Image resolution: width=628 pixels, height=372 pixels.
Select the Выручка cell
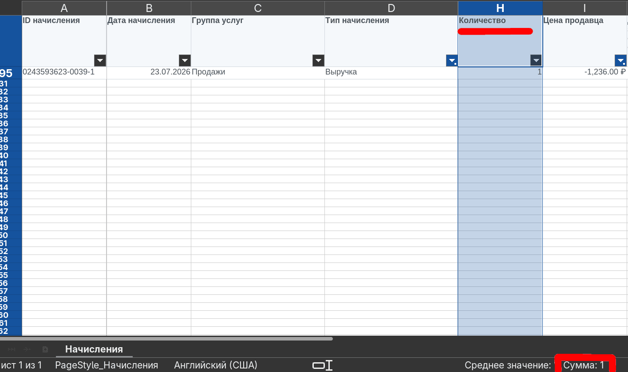pos(391,73)
